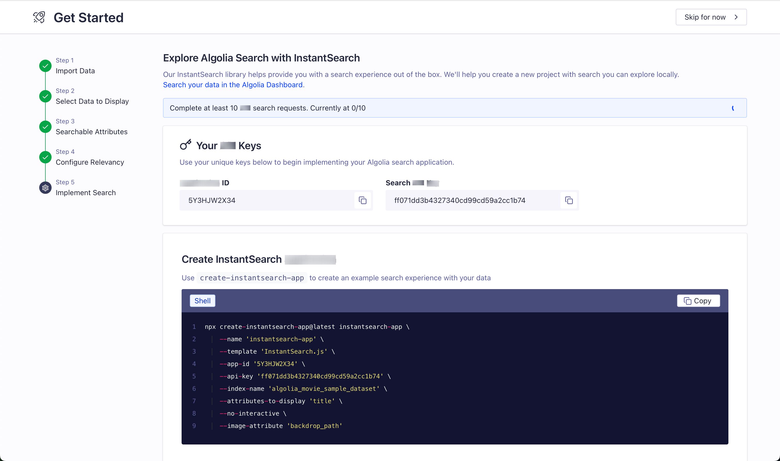Click Step 4 green checkmark icon
This screenshot has width=780, height=461.
coord(45,157)
